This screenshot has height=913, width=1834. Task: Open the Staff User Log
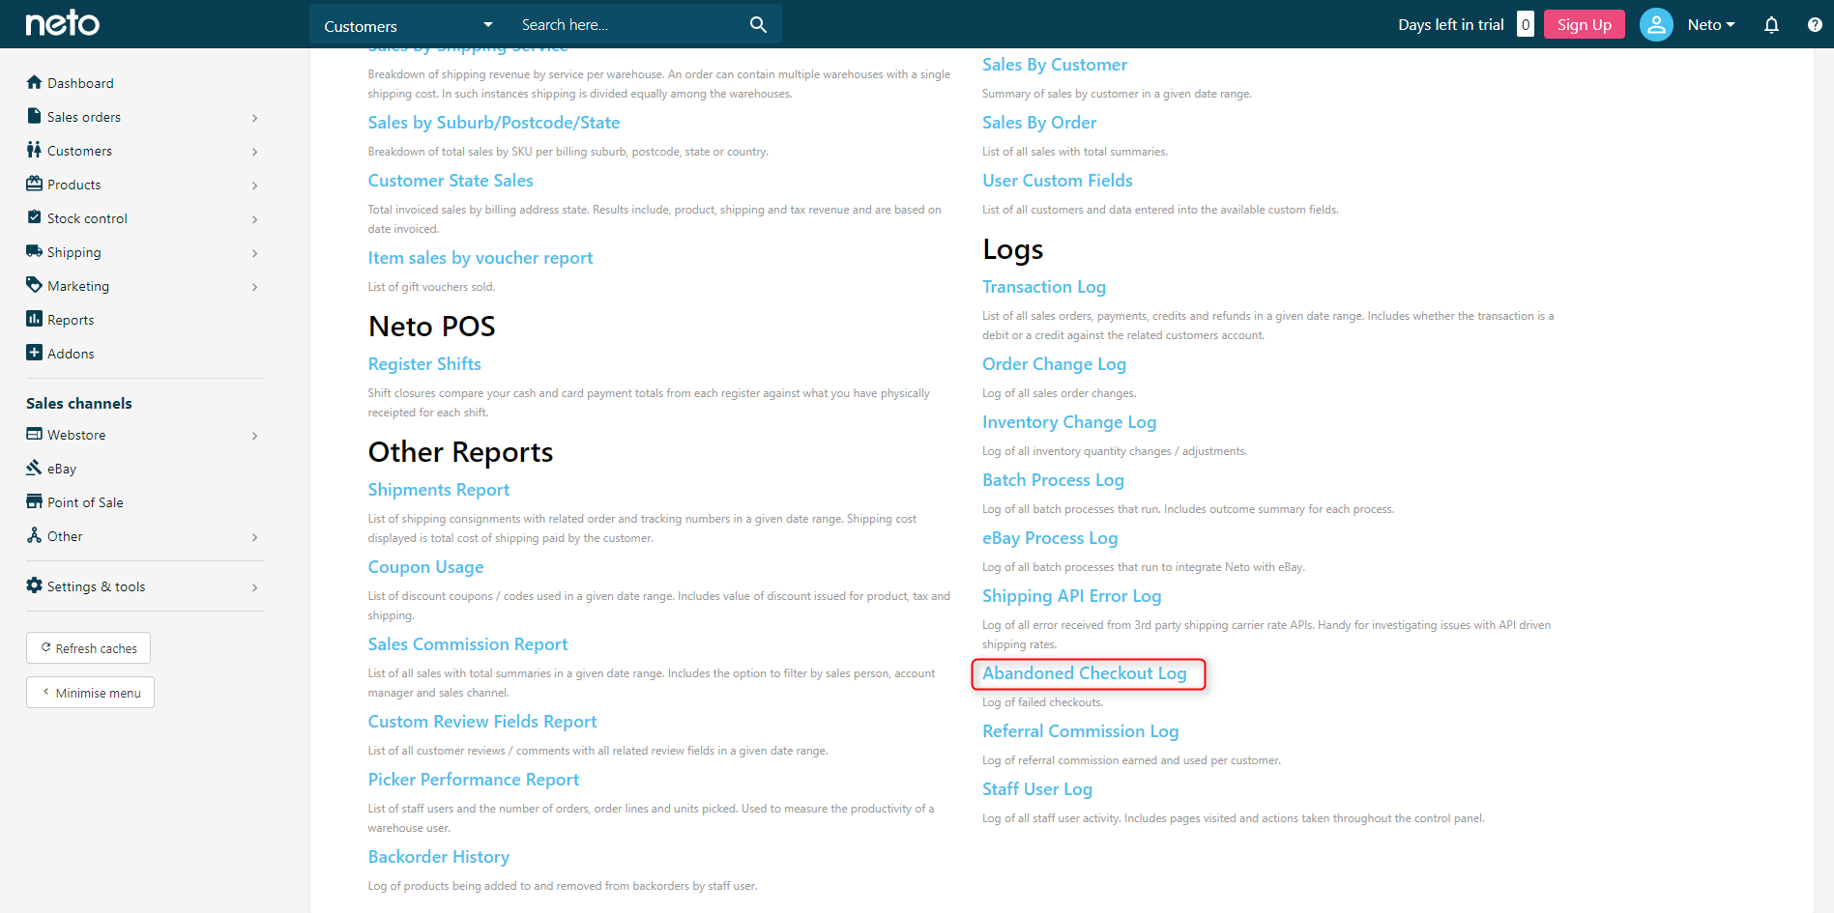[1037, 789]
